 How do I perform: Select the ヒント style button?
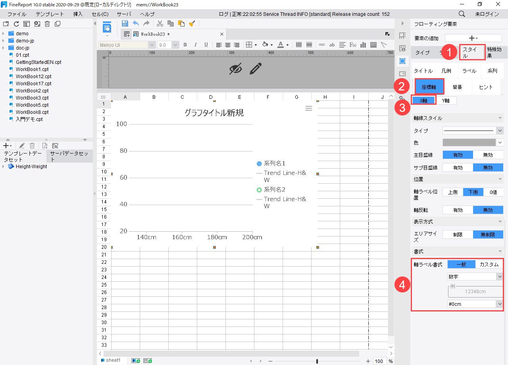click(486, 87)
